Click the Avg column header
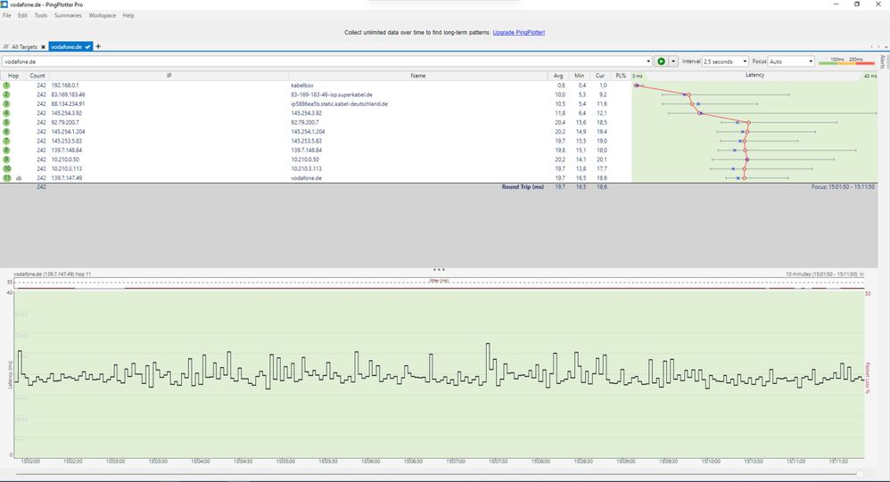Screen dimensions: 890x482 point(558,76)
